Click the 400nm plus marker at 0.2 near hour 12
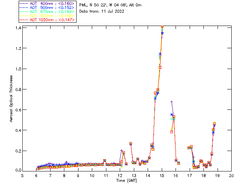Viewport: 238px width, 190px height. 121,150
